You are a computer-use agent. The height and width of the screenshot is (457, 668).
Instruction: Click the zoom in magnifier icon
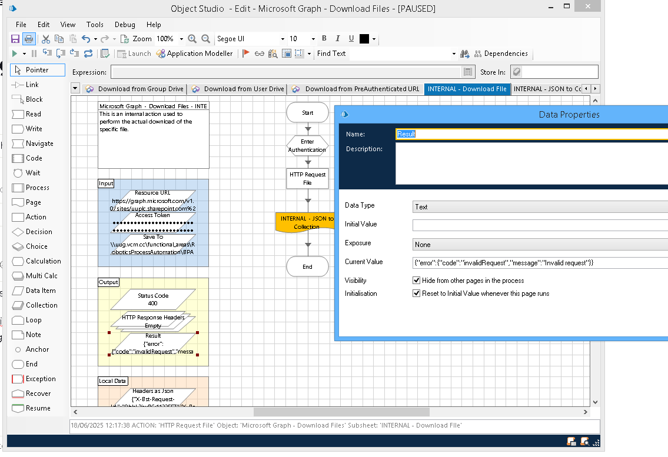[192, 39]
